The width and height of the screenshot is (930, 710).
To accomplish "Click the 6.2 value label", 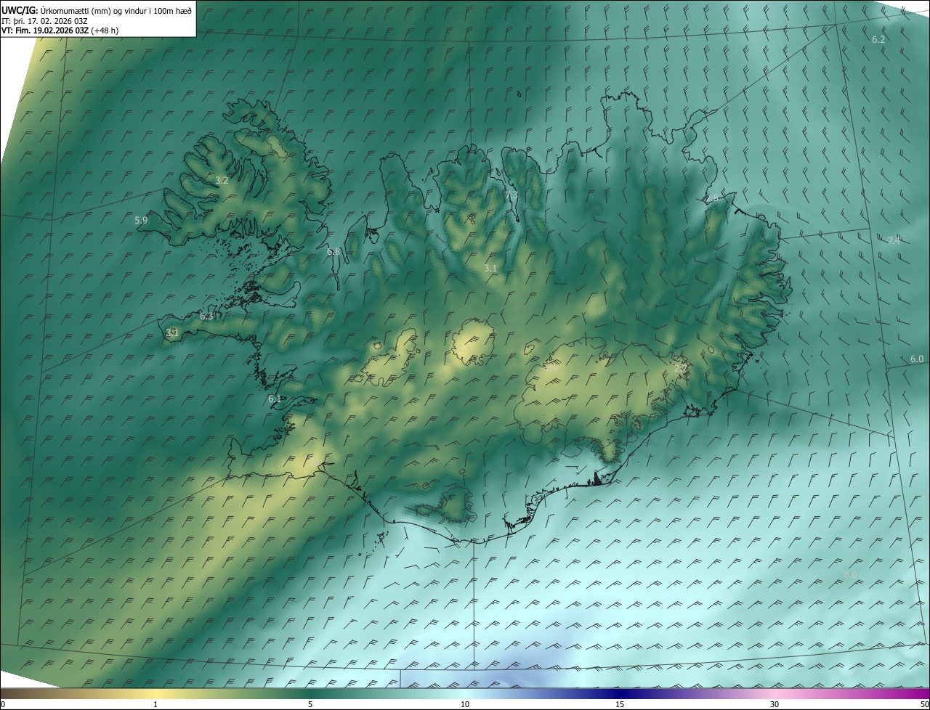I will tap(878, 39).
